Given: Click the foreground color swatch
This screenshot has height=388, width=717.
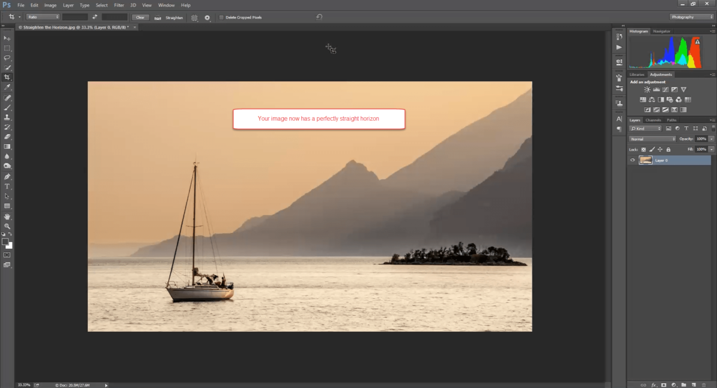Looking at the screenshot, I should pos(5,242).
